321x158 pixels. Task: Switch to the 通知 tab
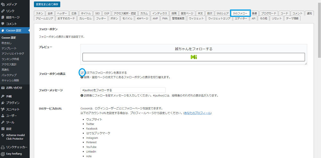[x=309, y=13]
